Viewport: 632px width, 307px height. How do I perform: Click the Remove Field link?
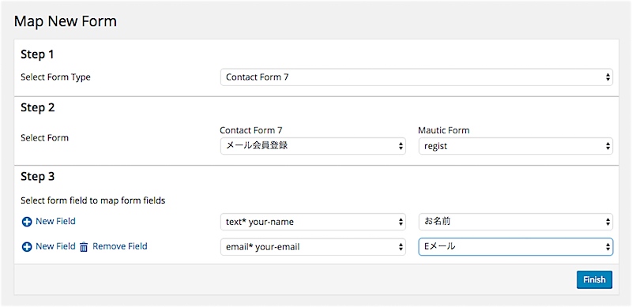[x=120, y=246]
